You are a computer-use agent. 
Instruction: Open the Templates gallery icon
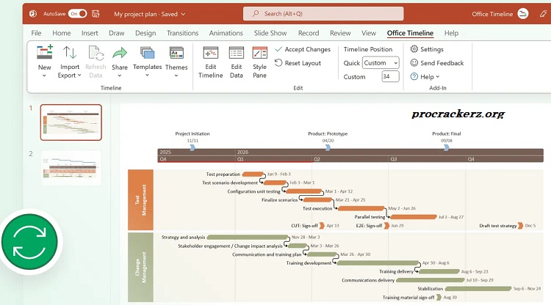tap(147, 53)
